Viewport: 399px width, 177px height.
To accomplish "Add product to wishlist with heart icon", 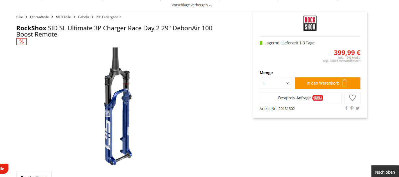I will (352, 98).
